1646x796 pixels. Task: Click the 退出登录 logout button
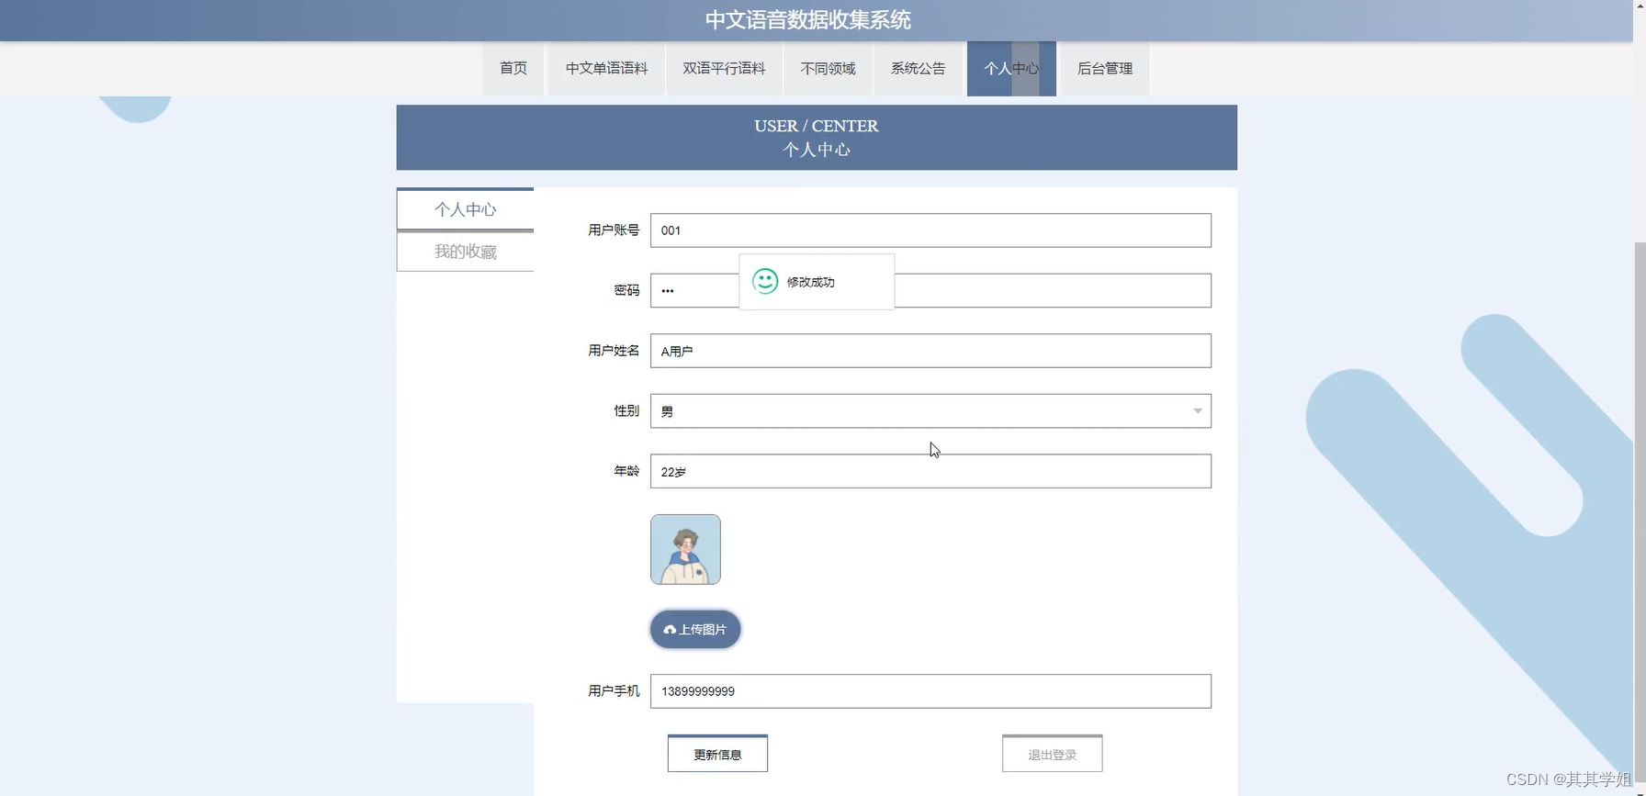tap(1053, 754)
